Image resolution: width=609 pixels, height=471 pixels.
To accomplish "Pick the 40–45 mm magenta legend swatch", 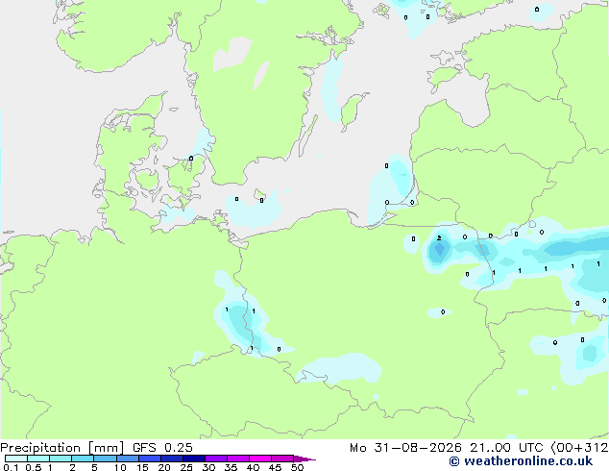I will (x=260, y=459).
